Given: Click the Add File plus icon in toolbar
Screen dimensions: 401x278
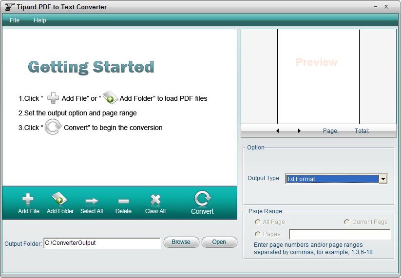Looking at the screenshot, I should click(x=28, y=199).
